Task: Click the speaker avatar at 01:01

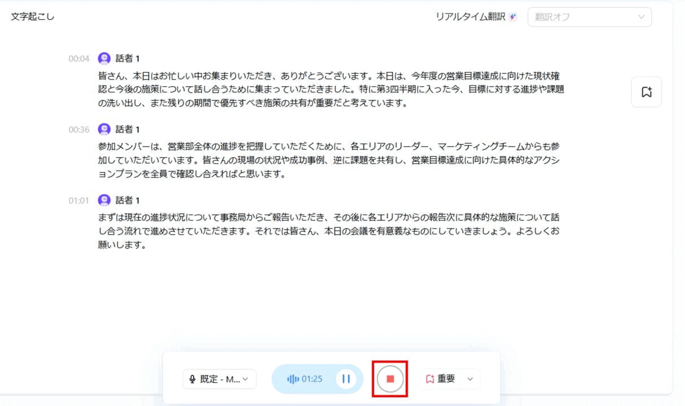Action: pyautogui.click(x=104, y=200)
